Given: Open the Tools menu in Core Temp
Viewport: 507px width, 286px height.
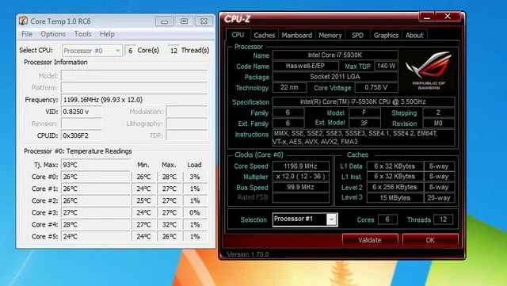Looking at the screenshot, I should coord(82,34).
